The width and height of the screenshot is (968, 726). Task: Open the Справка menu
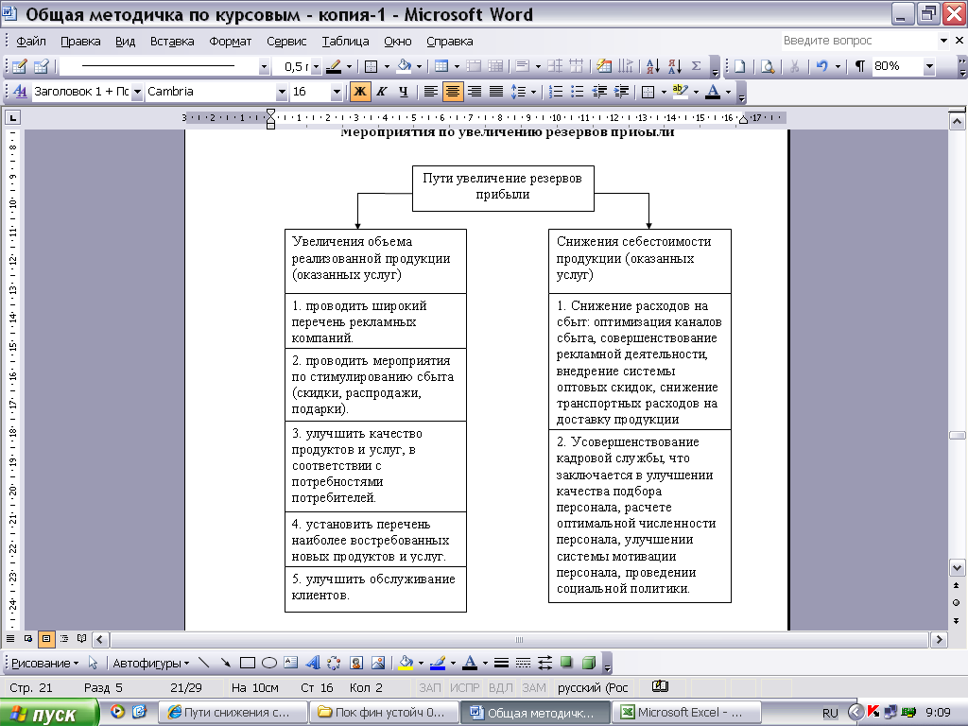click(x=449, y=42)
